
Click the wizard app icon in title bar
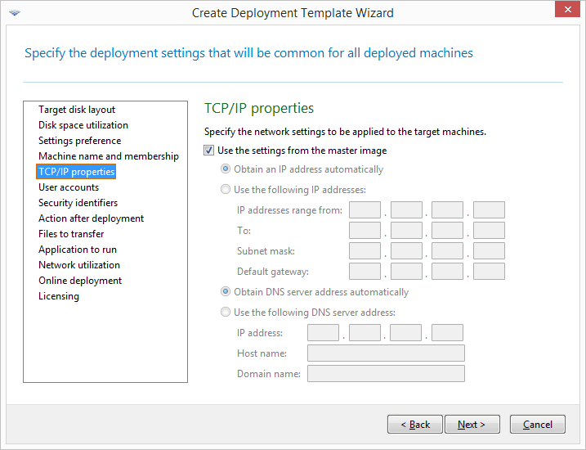(15, 13)
